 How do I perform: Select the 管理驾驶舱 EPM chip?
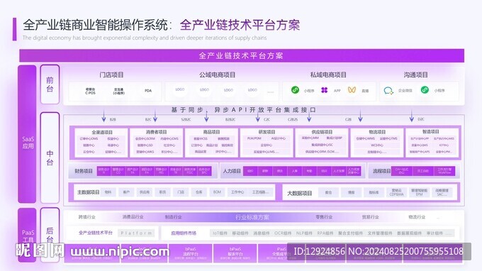click(419, 192)
